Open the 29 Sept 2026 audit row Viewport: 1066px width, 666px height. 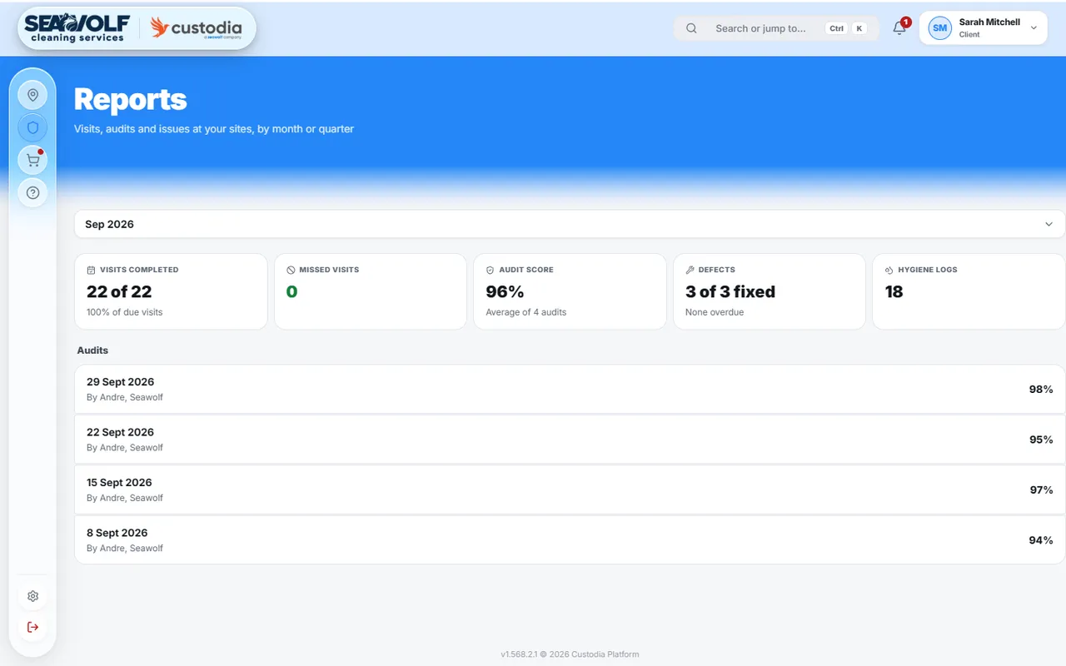(570, 389)
